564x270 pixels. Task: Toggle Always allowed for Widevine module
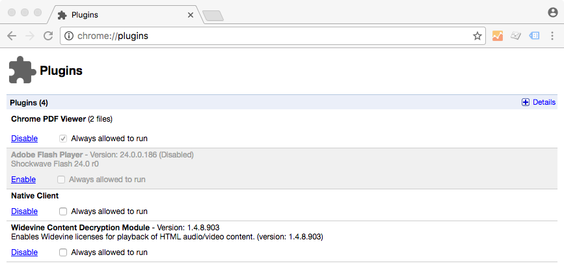(x=63, y=252)
